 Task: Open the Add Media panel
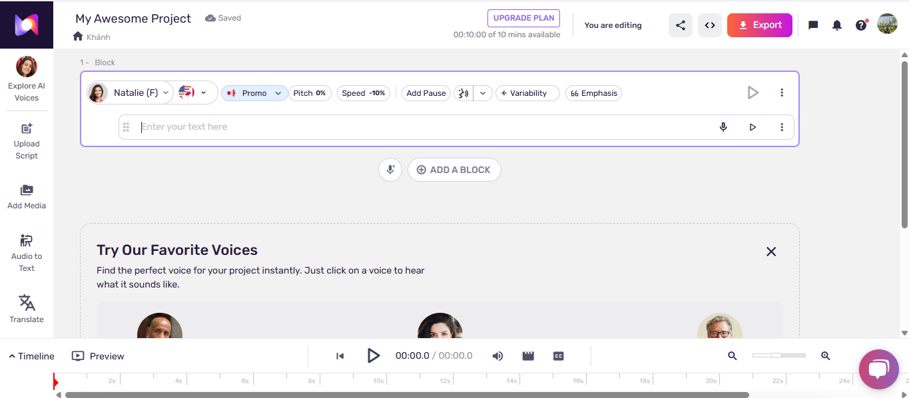[27, 197]
